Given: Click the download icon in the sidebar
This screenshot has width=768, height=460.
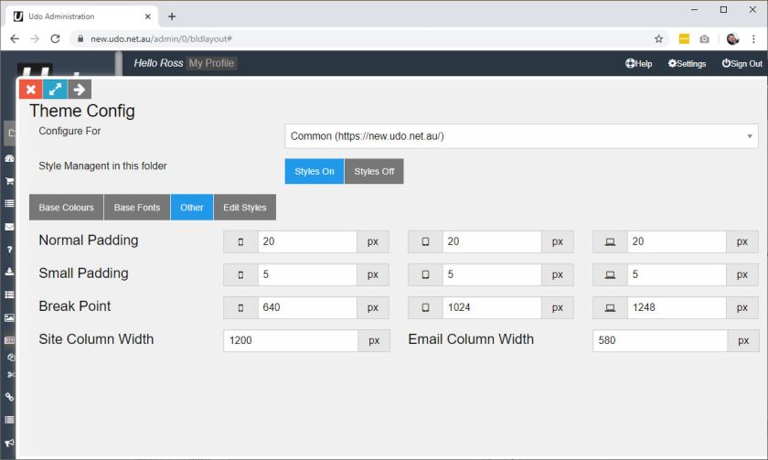Looking at the screenshot, I should 9,272.
